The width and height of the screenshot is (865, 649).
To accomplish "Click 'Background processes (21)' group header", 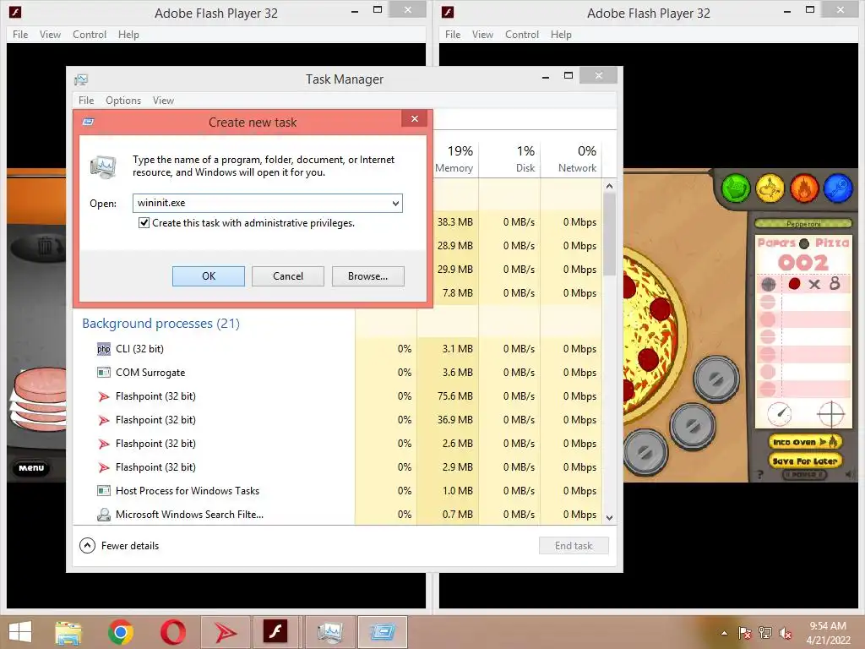I will coord(161,324).
